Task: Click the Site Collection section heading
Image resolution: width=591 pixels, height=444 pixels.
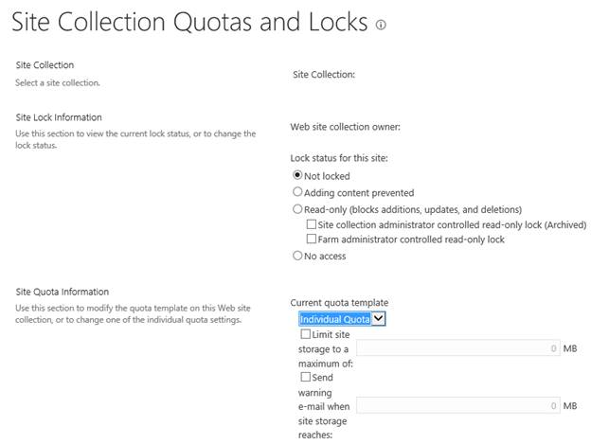Action: pyautogui.click(x=45, y=65)
